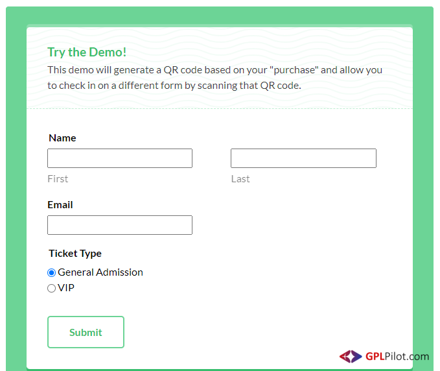Click inside the Email input field
This screenshot has width=440, height=371.
120,225
